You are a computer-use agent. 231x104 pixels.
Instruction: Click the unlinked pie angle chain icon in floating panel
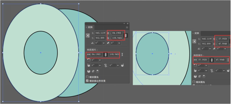pos(106,66)
